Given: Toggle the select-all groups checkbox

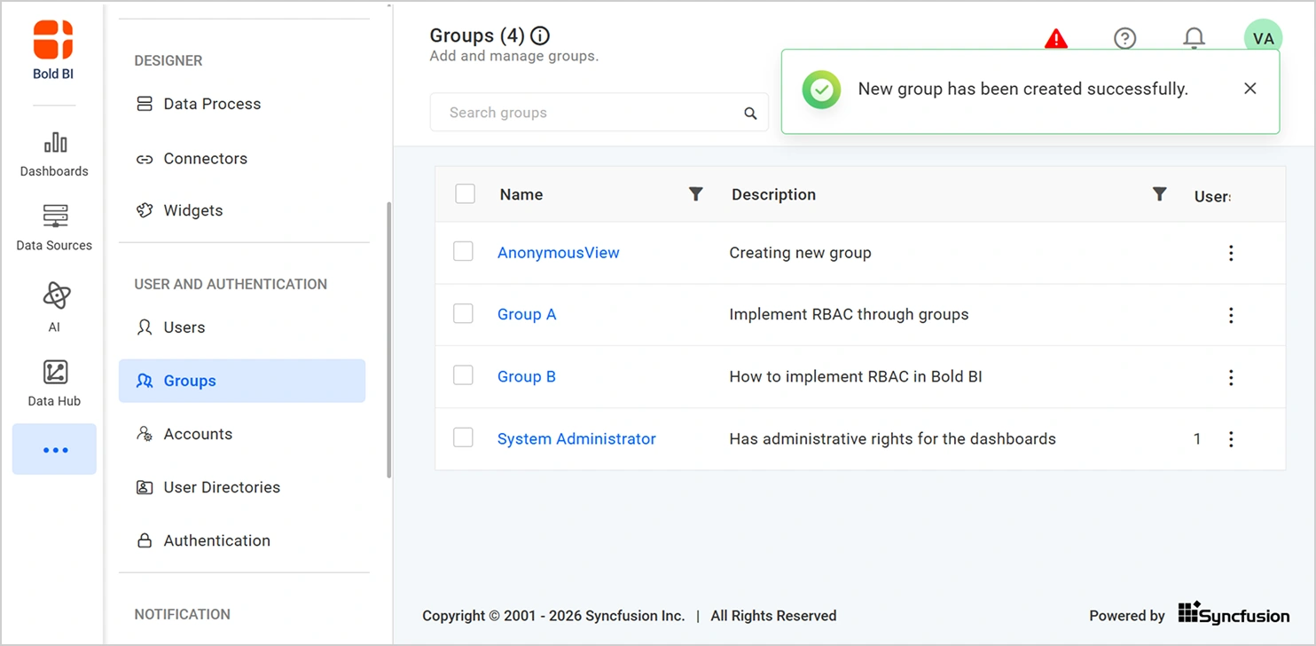Looking at the screenshot, I should 465,193.
